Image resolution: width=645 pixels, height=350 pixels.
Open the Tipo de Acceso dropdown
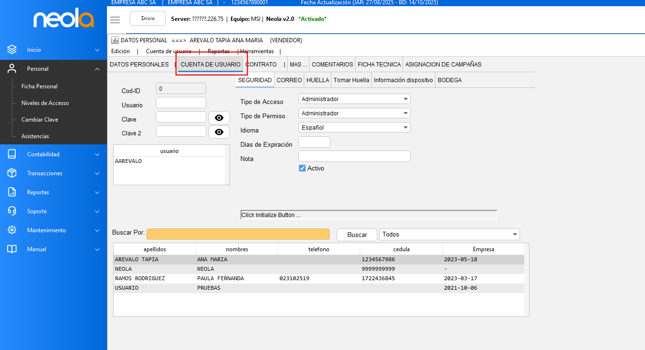354,99
